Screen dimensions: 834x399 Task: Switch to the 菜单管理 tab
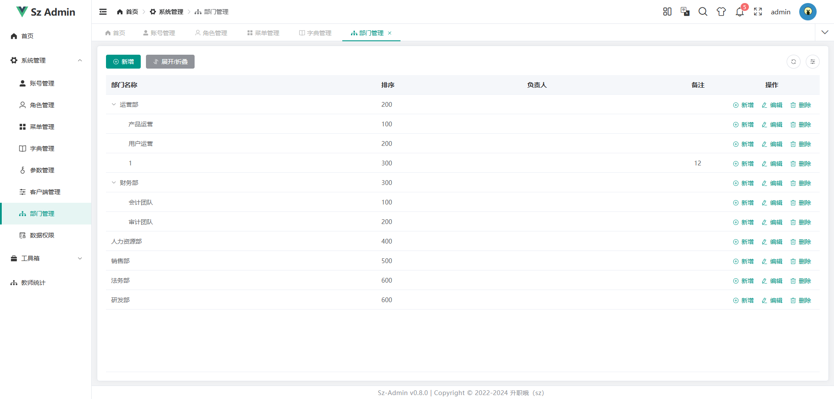[263, 33]
